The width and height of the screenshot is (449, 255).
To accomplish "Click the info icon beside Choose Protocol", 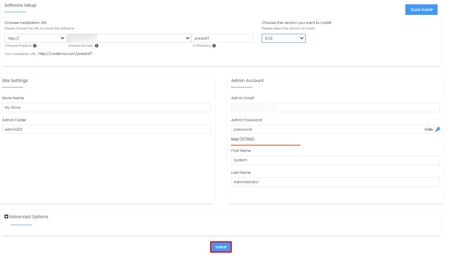I will pos(35,46).
